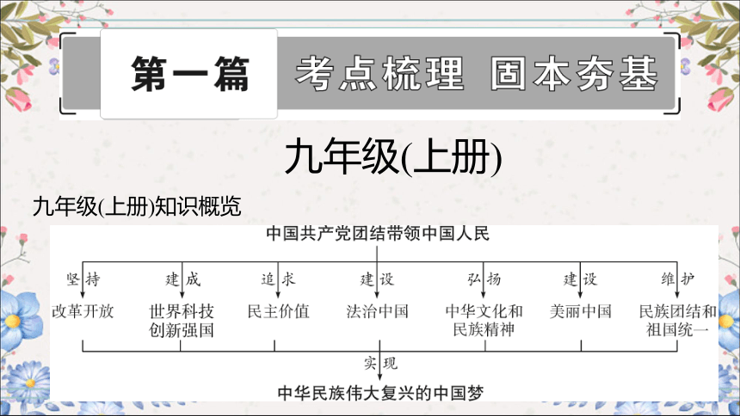The image size is (740, 416).
Task: Select the '改革开放' node
Action: [83, 311]
